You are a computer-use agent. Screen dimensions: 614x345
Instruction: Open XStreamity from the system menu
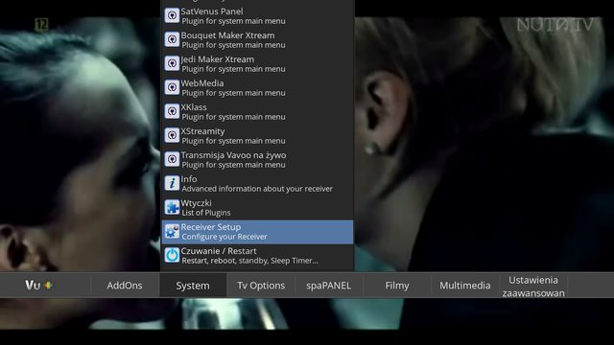click(257, 136)
